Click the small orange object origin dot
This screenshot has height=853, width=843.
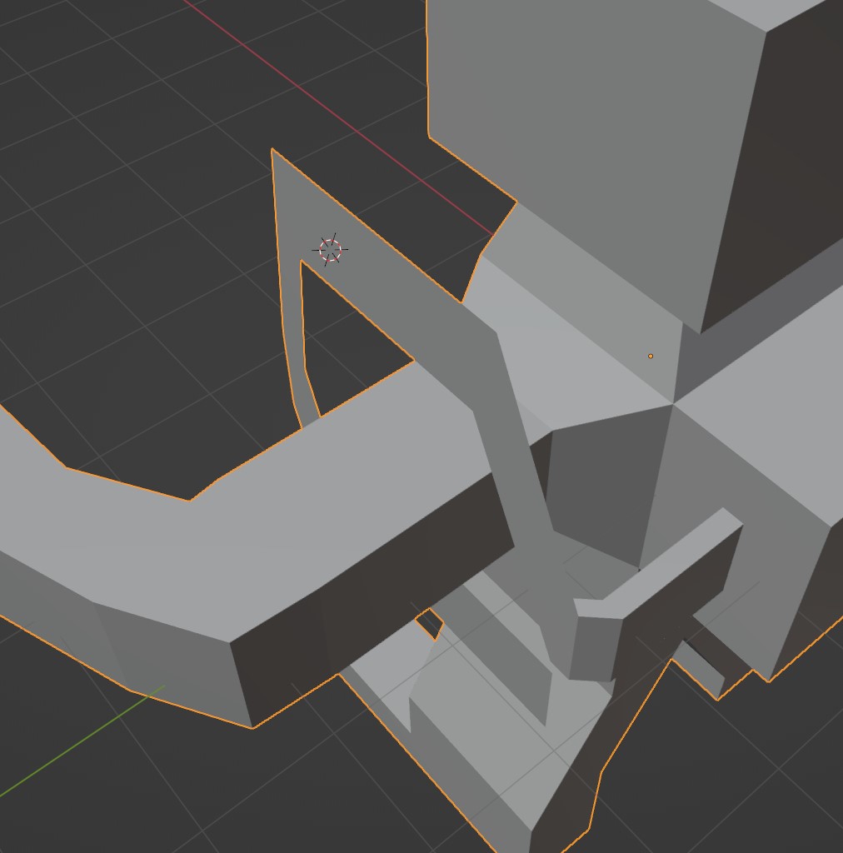click(651, 357)
